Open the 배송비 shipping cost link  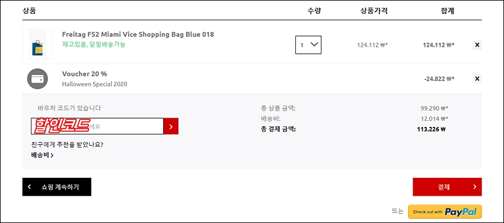[x=42, y=155]
